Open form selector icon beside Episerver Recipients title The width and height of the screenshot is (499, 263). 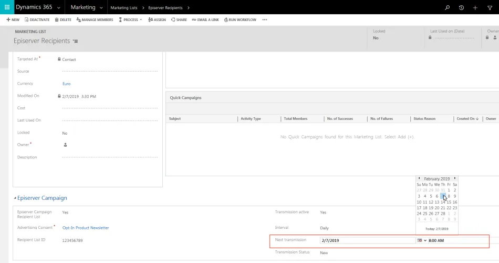(x=76, y=41)
